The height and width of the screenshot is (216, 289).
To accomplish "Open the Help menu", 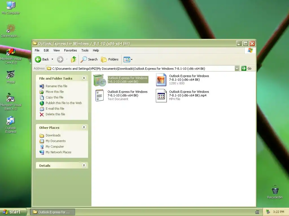I will pyautogui.click(x=96, y=50).
